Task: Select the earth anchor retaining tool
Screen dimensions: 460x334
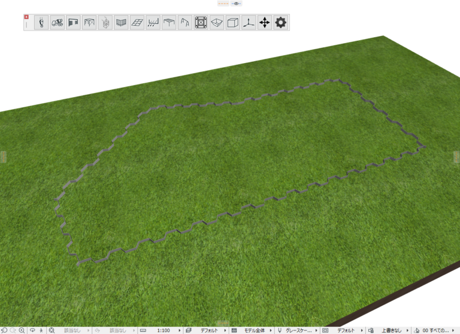Action: 153,22
